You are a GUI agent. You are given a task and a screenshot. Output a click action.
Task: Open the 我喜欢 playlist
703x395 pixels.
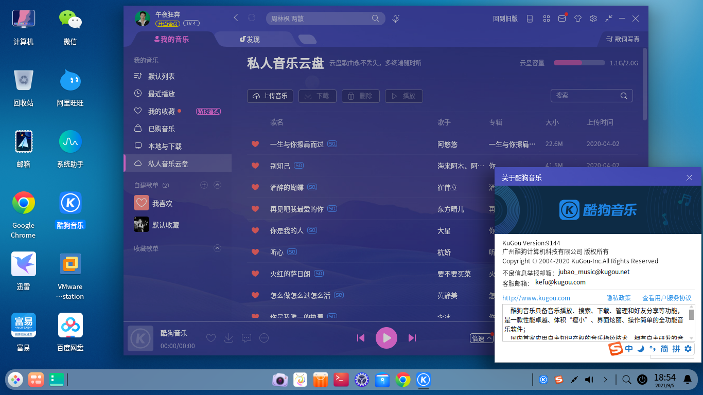(178, 203)
